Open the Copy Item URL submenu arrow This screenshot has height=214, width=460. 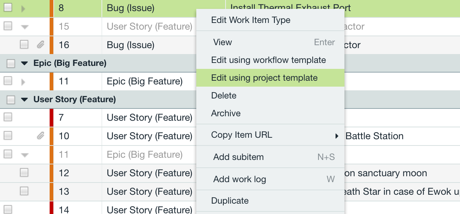click(337, 136)
